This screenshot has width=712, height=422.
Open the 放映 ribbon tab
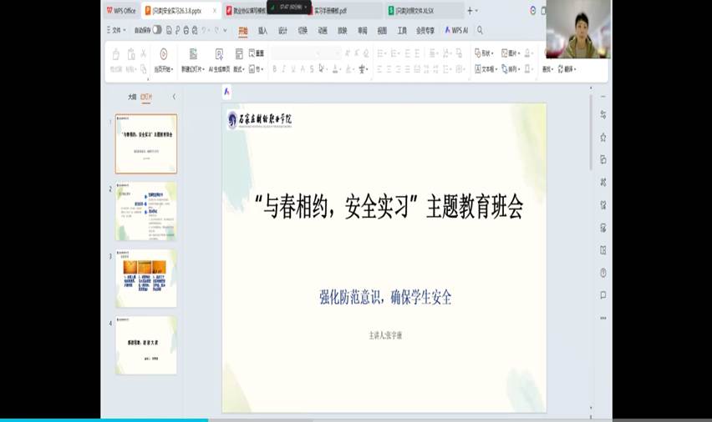(343, 30)
